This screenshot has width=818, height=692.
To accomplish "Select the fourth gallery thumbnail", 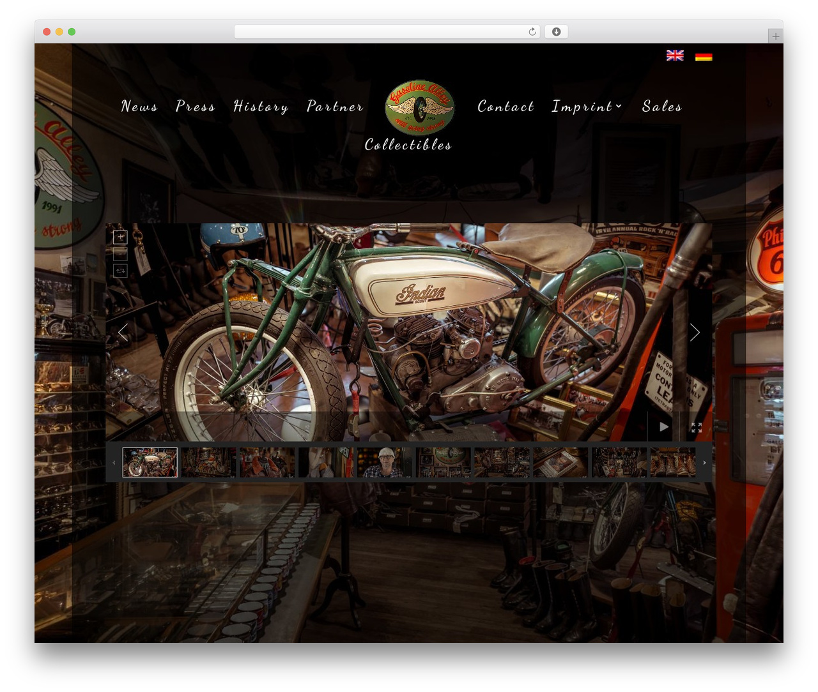I will [326, 462].
